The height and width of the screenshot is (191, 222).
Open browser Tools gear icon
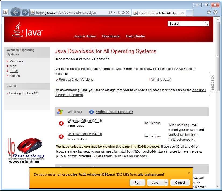[x=216, y=12]
